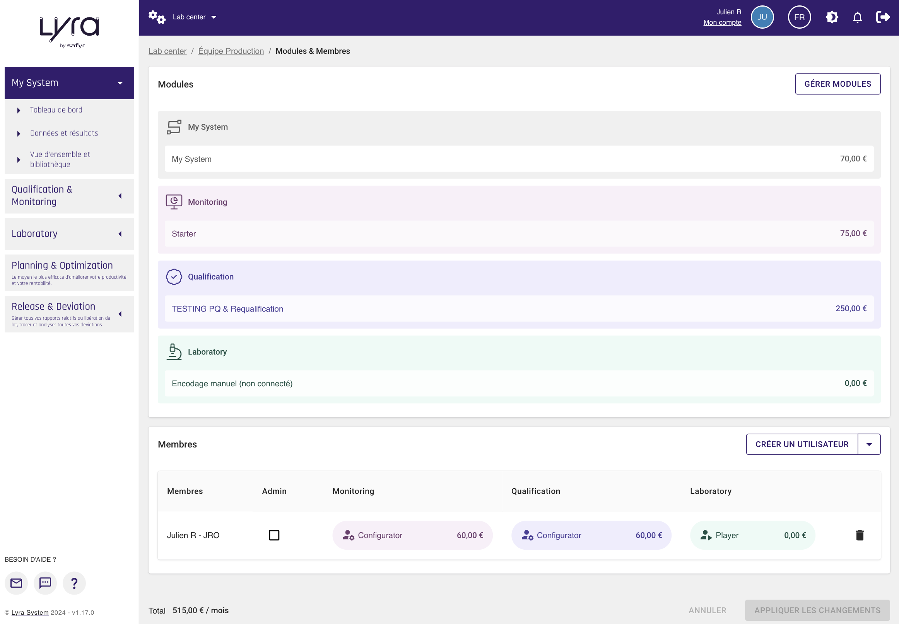Open Planning & Optimization section

pyautogui.click(x=69, y=273)
